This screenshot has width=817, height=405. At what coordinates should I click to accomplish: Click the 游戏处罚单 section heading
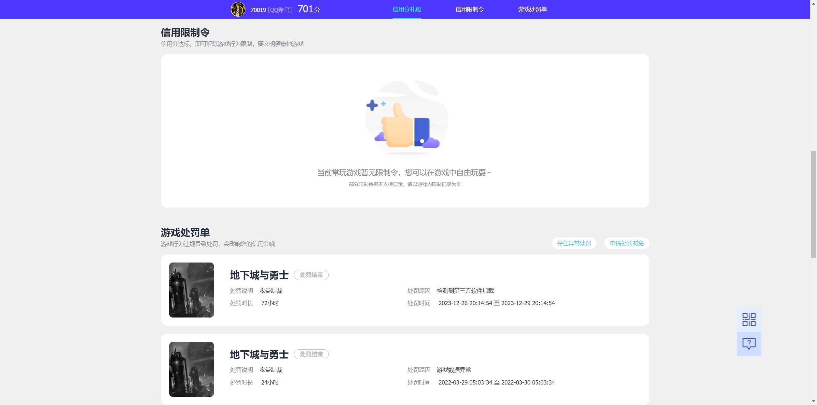tap(185, 233)
